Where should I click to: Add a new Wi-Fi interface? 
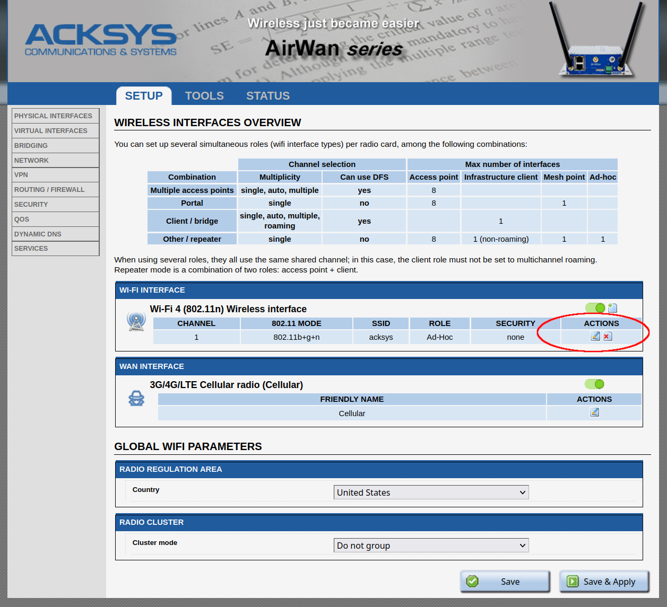pyautogui.click(x=612, y=308)
